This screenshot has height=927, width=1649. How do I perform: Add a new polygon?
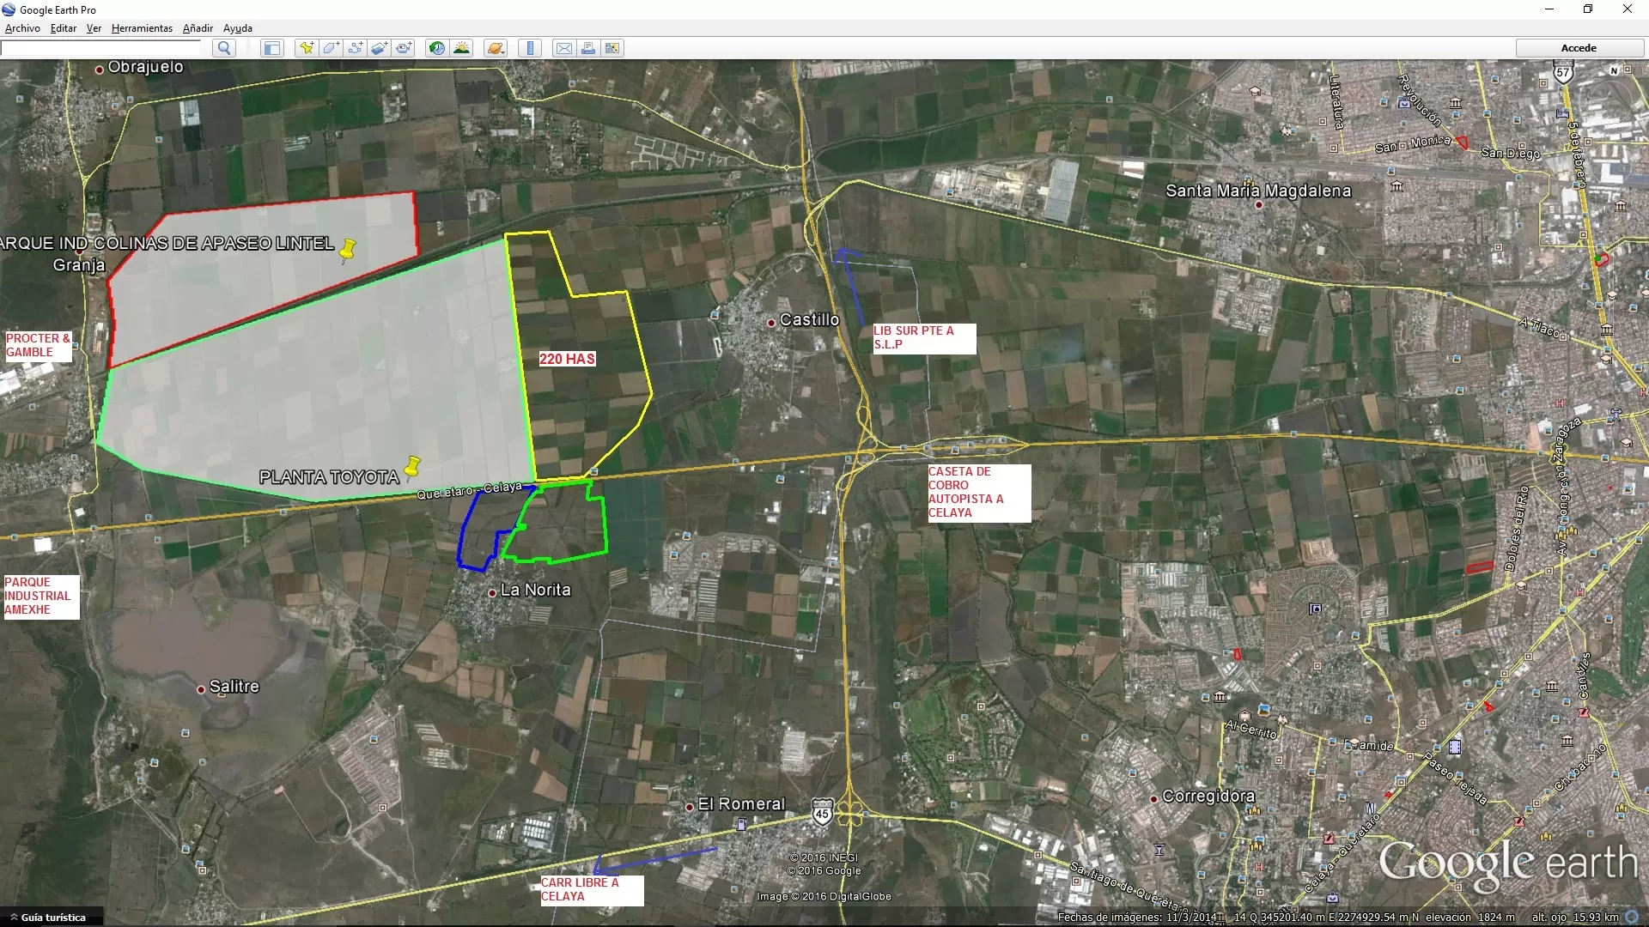point(331,48)
